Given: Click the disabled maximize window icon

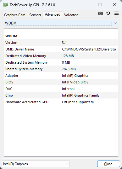Looking at the screenshot, I should pos(100,5).
